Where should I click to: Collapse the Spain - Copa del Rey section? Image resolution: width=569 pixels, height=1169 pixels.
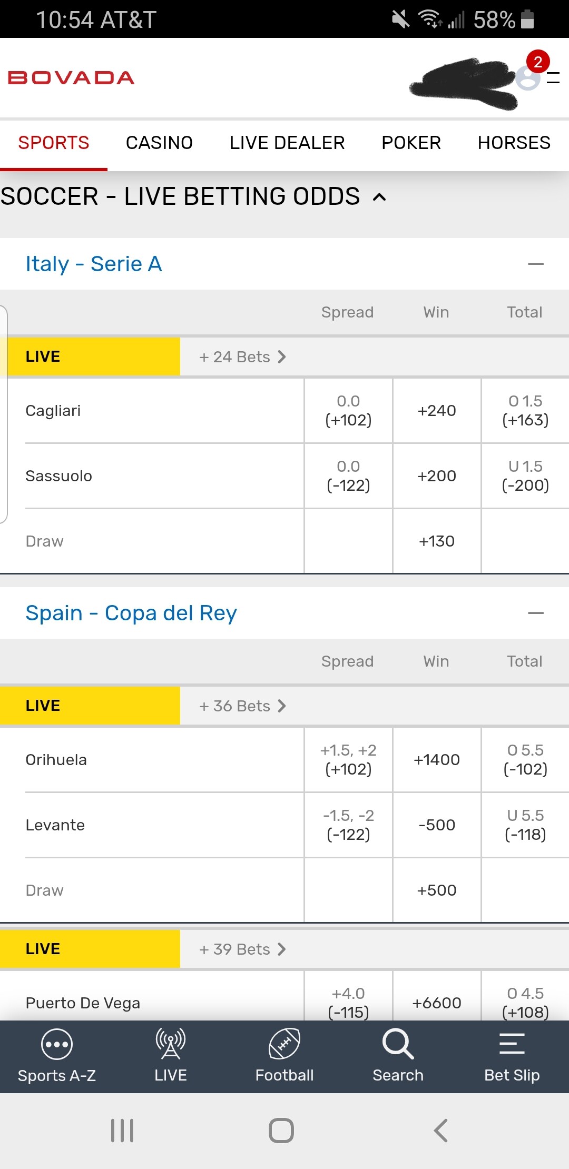tap(535, 613)
